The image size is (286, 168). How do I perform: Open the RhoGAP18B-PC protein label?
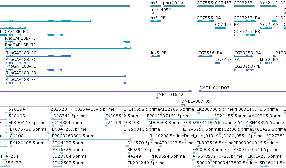[x=21, y=53]
